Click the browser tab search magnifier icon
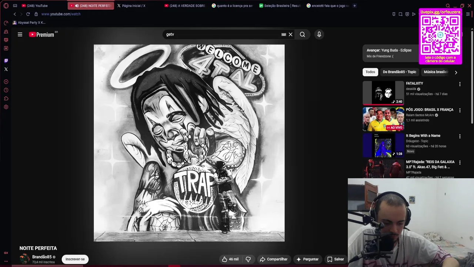Screen dimensions: 474x267 448,6
